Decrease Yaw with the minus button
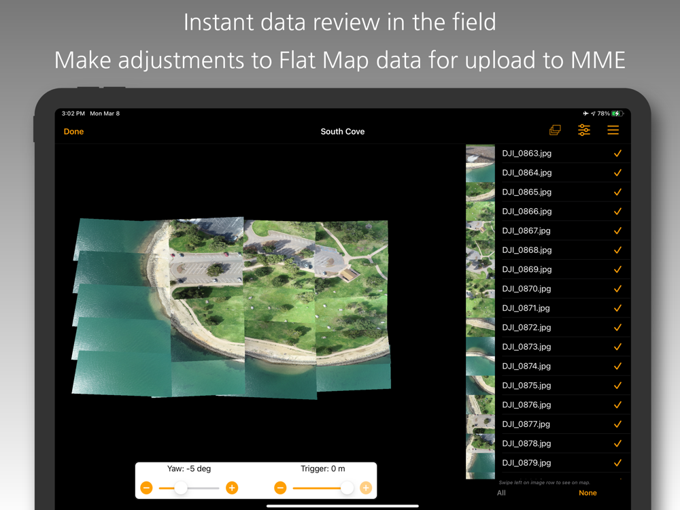 click(x=147, y=488)
